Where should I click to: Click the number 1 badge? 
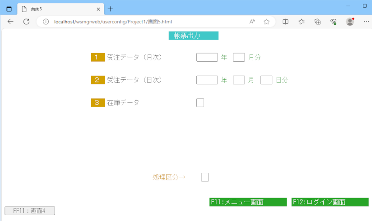[98, 57]
